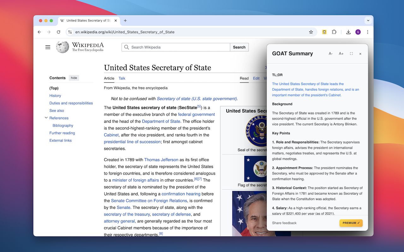Open the secretary of the treasury link
Image resolution: width=404 pixels, height=252 pixels.
pyautogui.click(x=127, y=214)
